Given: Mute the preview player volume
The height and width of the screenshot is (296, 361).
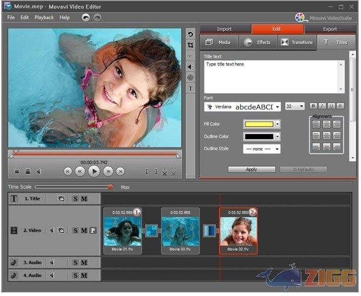Looking at the screenshot, I should [39, 171].
